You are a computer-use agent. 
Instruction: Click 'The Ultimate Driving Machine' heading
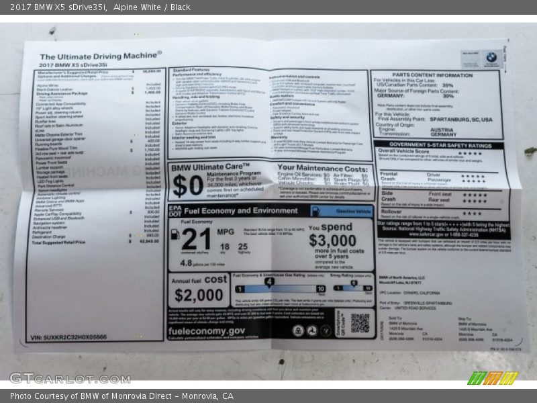[x=101, y=56]
